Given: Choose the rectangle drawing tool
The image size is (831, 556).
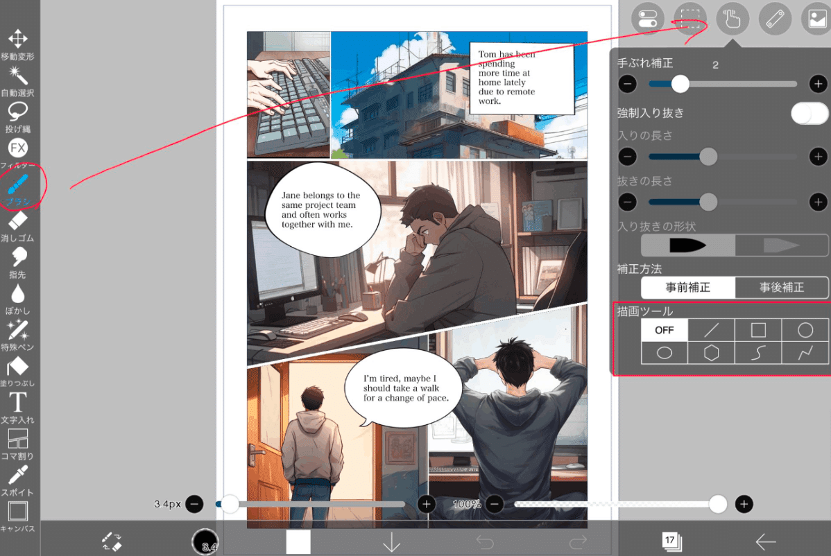Looking at the screenshot, I should (758, 330).
